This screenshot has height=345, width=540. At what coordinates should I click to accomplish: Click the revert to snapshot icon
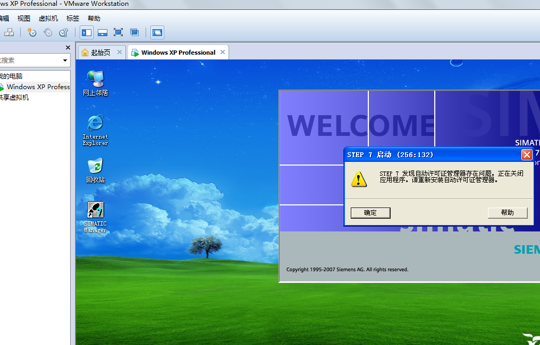[48, 32]
